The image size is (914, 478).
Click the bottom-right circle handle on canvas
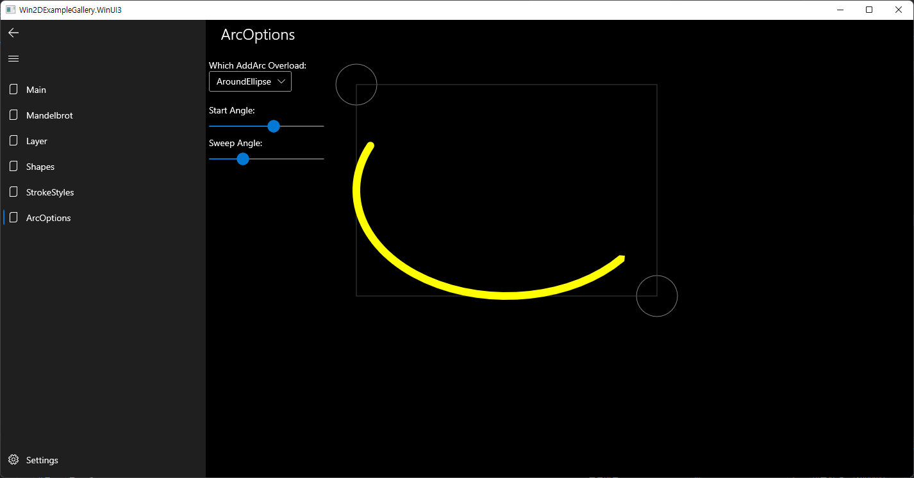[x=657, y=296]
